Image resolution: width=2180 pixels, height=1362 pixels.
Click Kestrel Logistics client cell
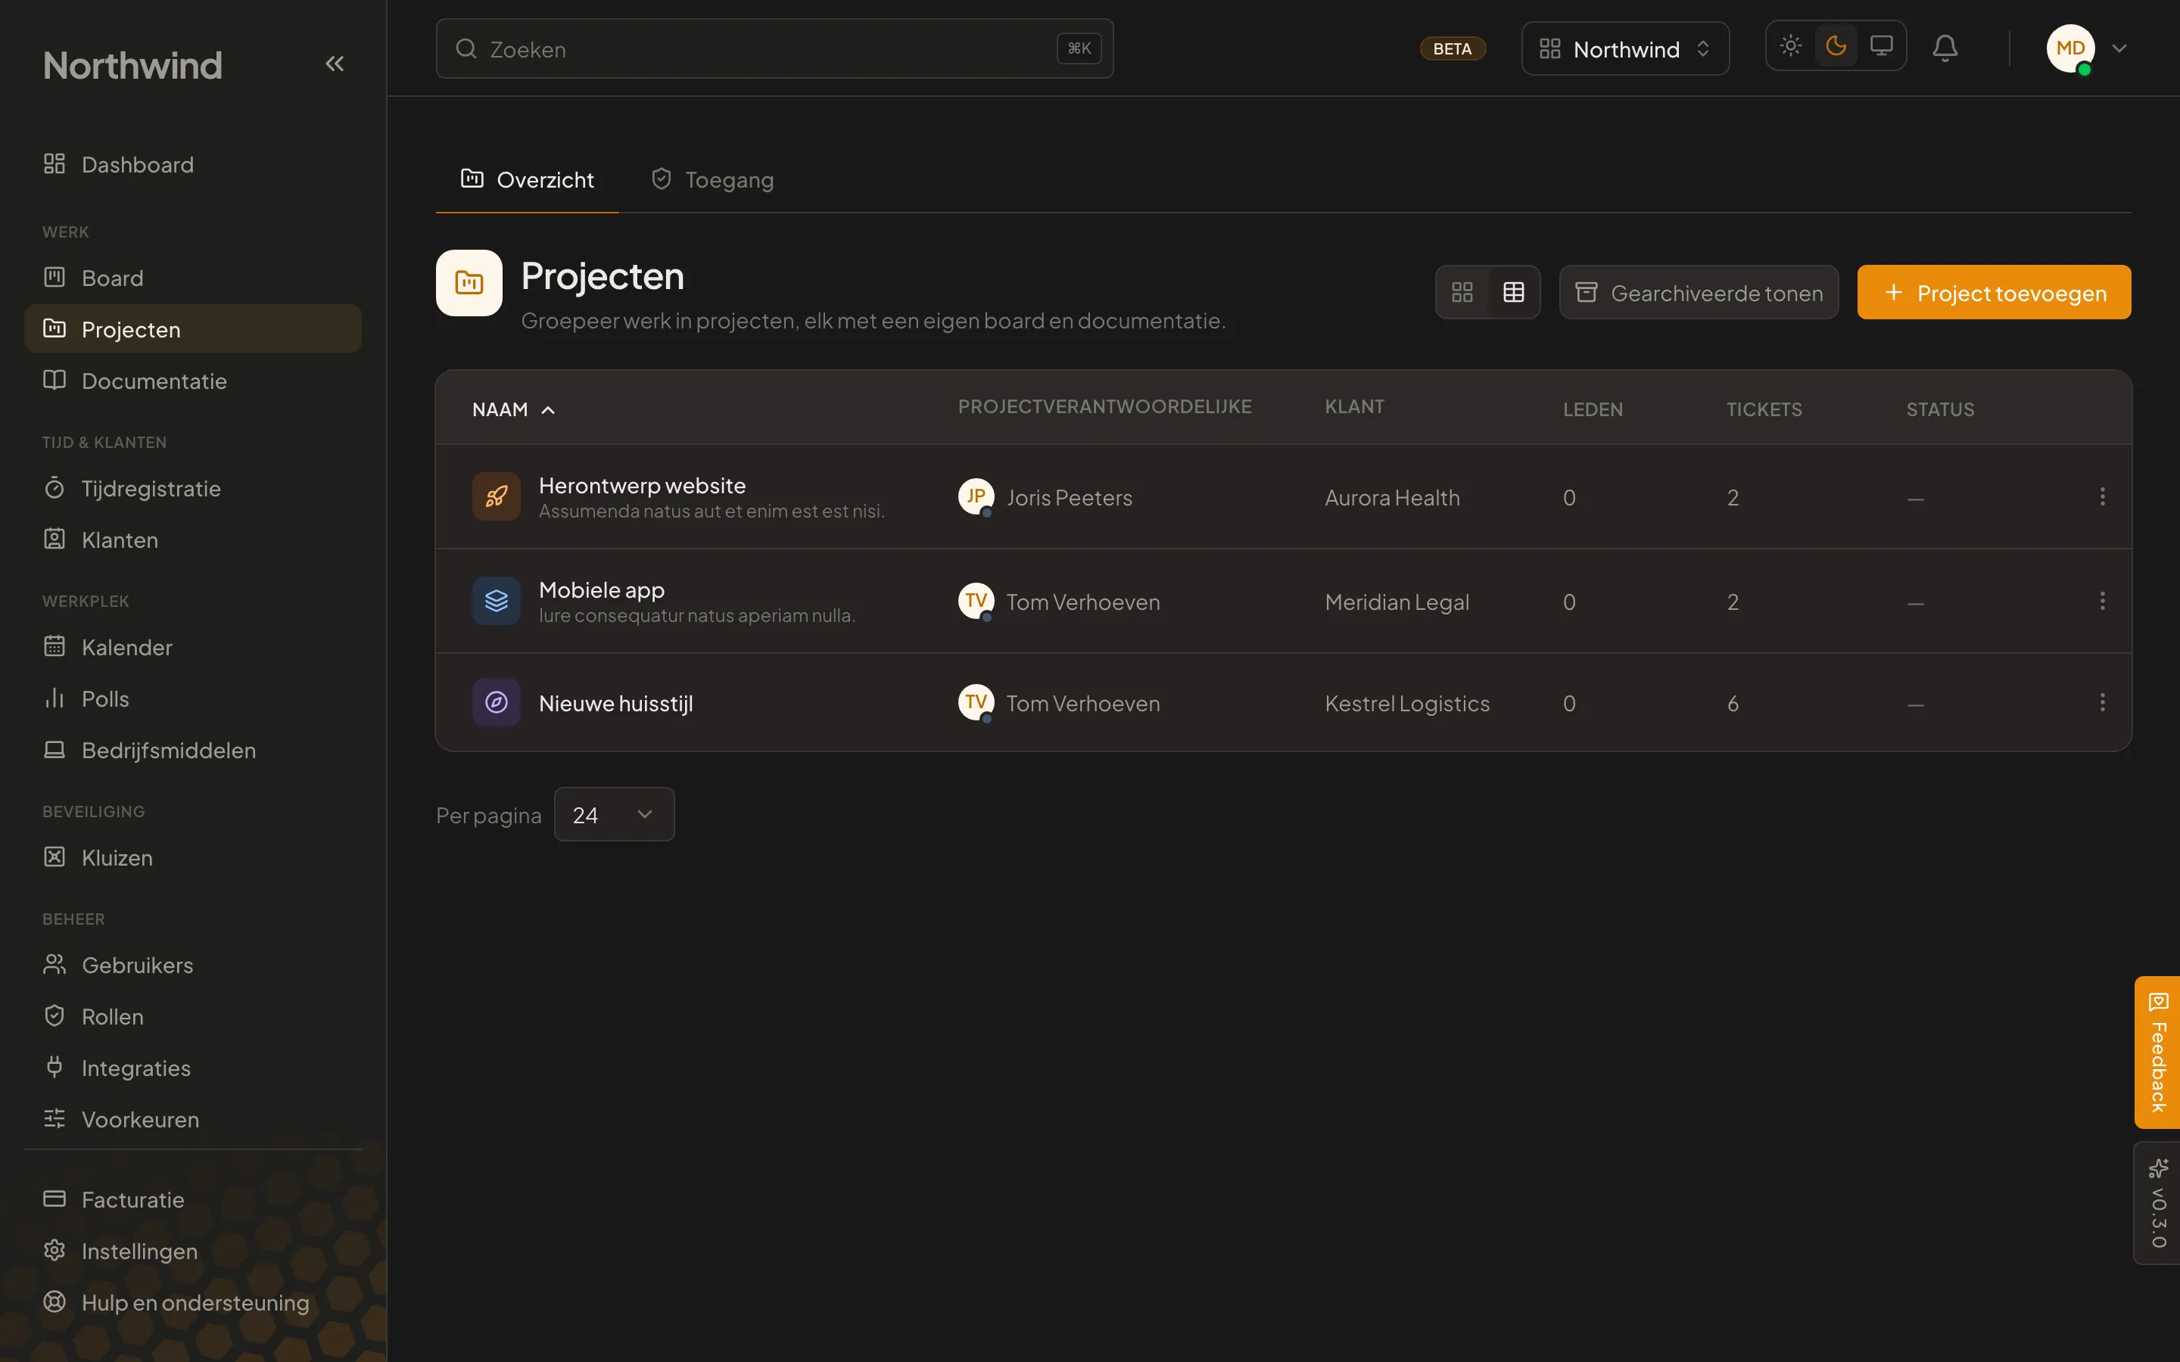pos(1407,704)
